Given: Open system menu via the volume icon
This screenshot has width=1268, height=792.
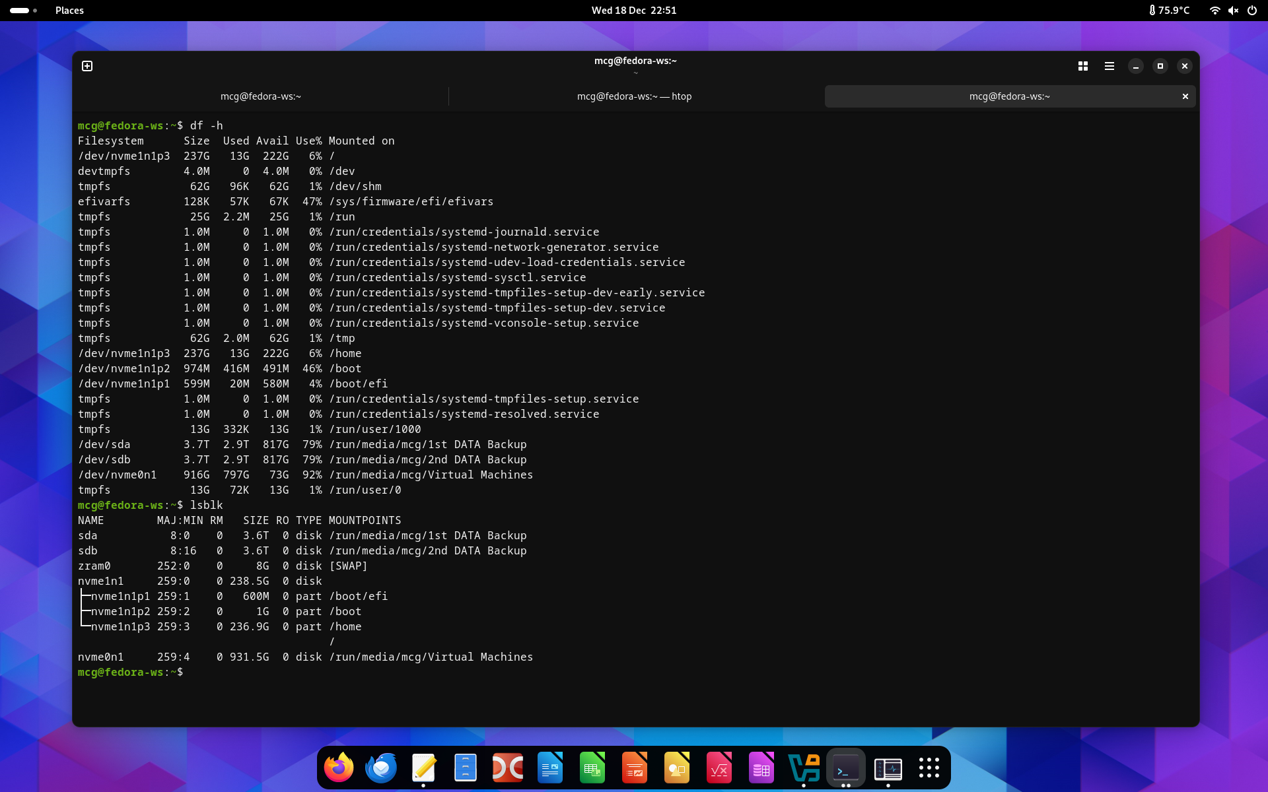Looking at the screenshot, I should pos(1233,11).
